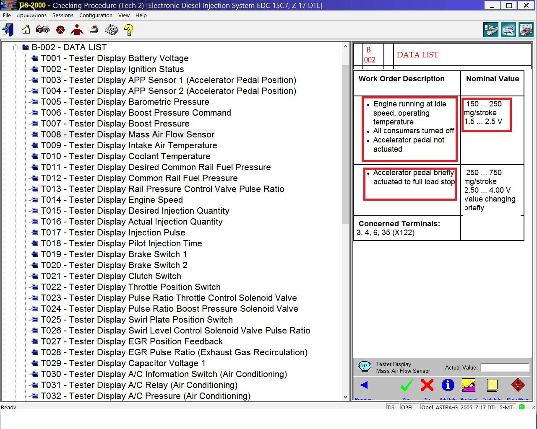Open the Sessions menu
The width and height of the screenshot is (537, 429).
[63, 15]
